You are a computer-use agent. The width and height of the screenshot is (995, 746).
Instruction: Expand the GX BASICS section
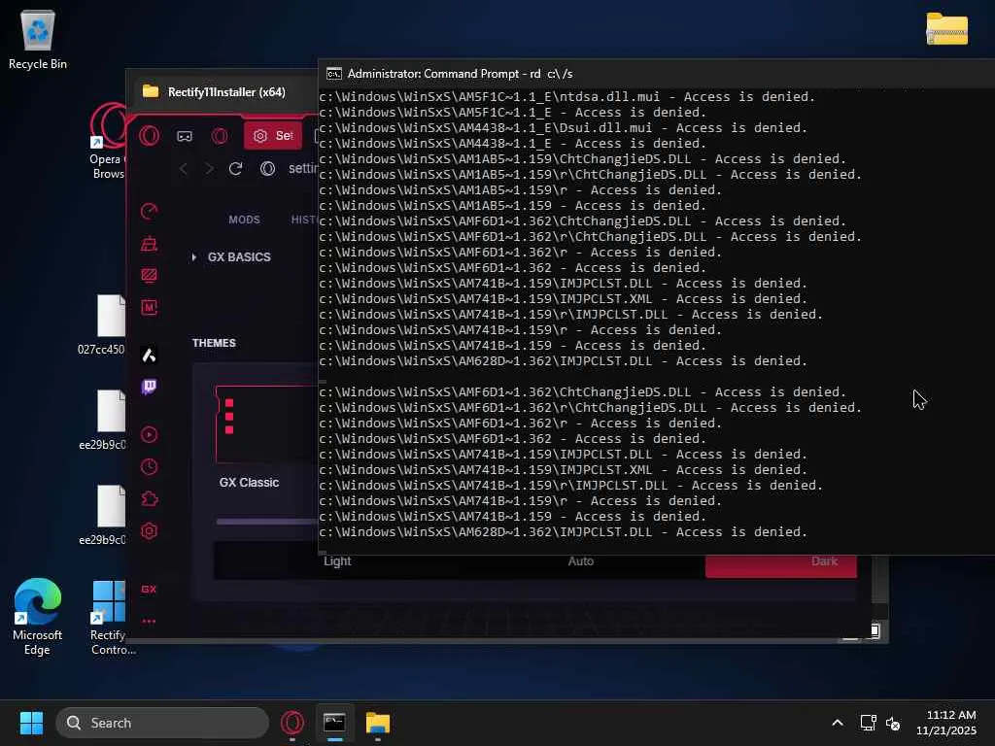click(232, 256)
